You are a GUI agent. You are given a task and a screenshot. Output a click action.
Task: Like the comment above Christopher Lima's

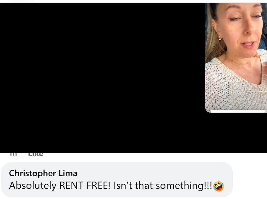click(36, 154)
